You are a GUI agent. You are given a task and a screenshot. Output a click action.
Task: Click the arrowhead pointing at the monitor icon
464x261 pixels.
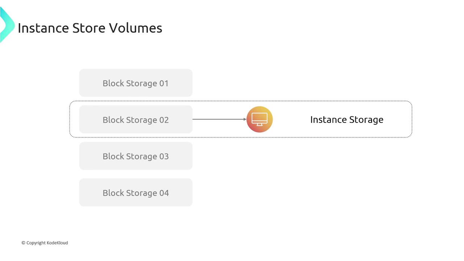[x=245, y=119]
